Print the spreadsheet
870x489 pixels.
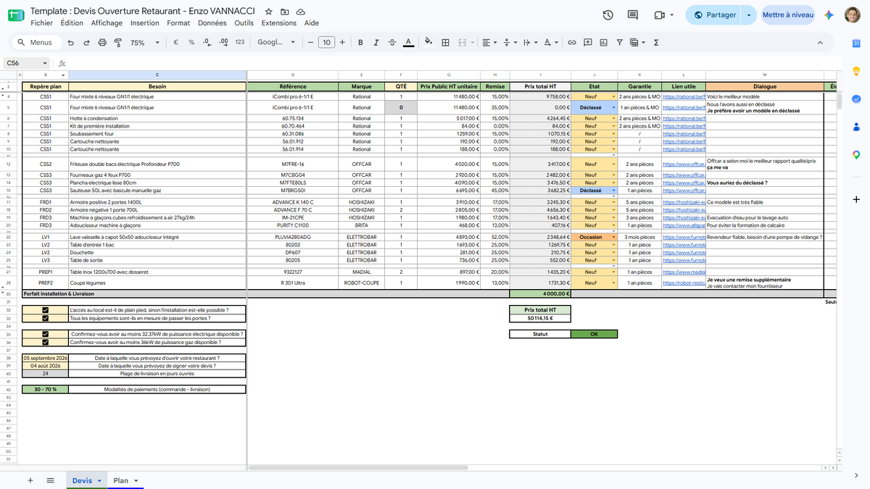click(102, 43)
